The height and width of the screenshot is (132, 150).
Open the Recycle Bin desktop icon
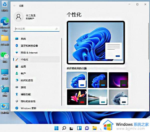pyautogui.click(x=5, y=7)
